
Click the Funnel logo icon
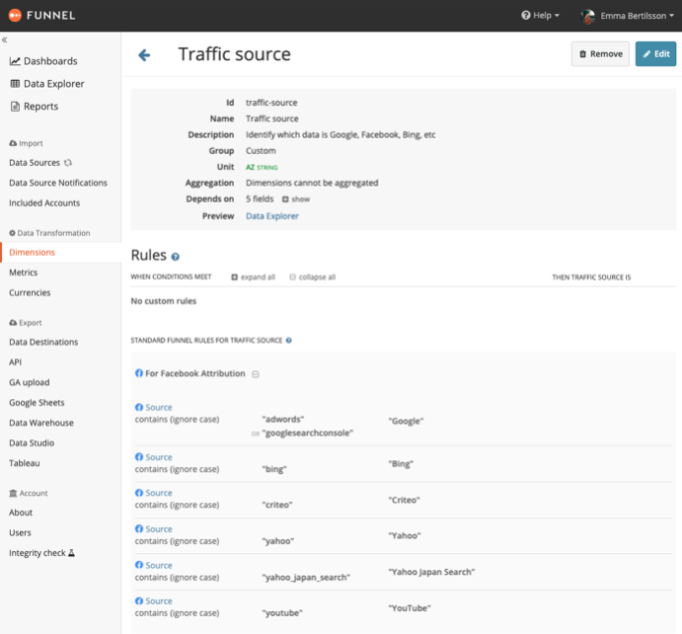click(15, 15)
